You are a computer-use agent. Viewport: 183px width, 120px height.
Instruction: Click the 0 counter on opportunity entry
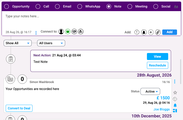tap(22, 79)
